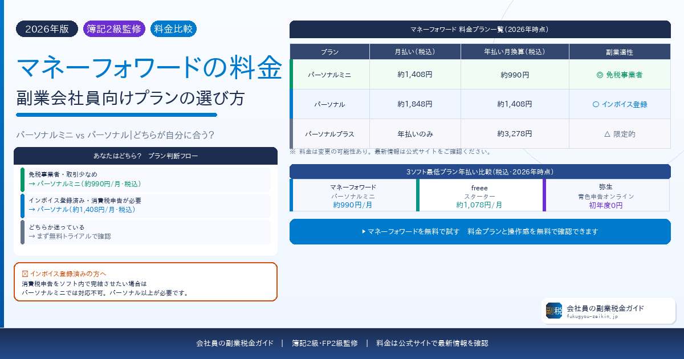Expand the どちらか迷っている flow item
This screenshot has width=684, height=359.
145,230
